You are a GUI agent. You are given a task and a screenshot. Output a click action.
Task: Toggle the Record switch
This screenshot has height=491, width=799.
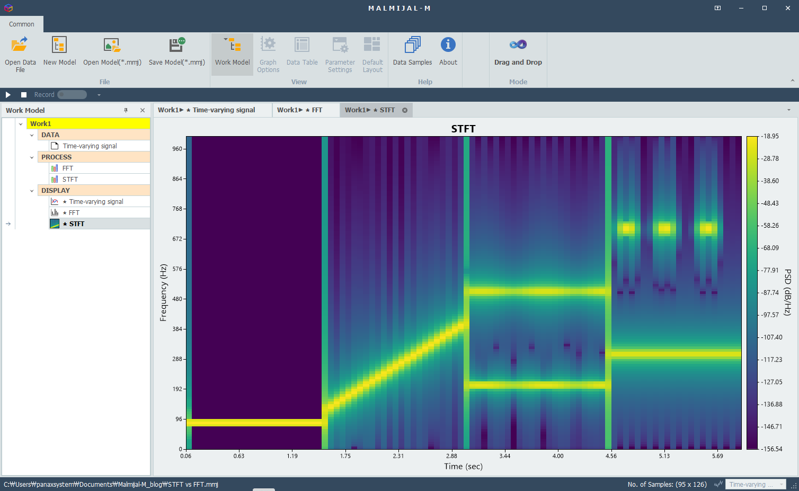[72, 95]
